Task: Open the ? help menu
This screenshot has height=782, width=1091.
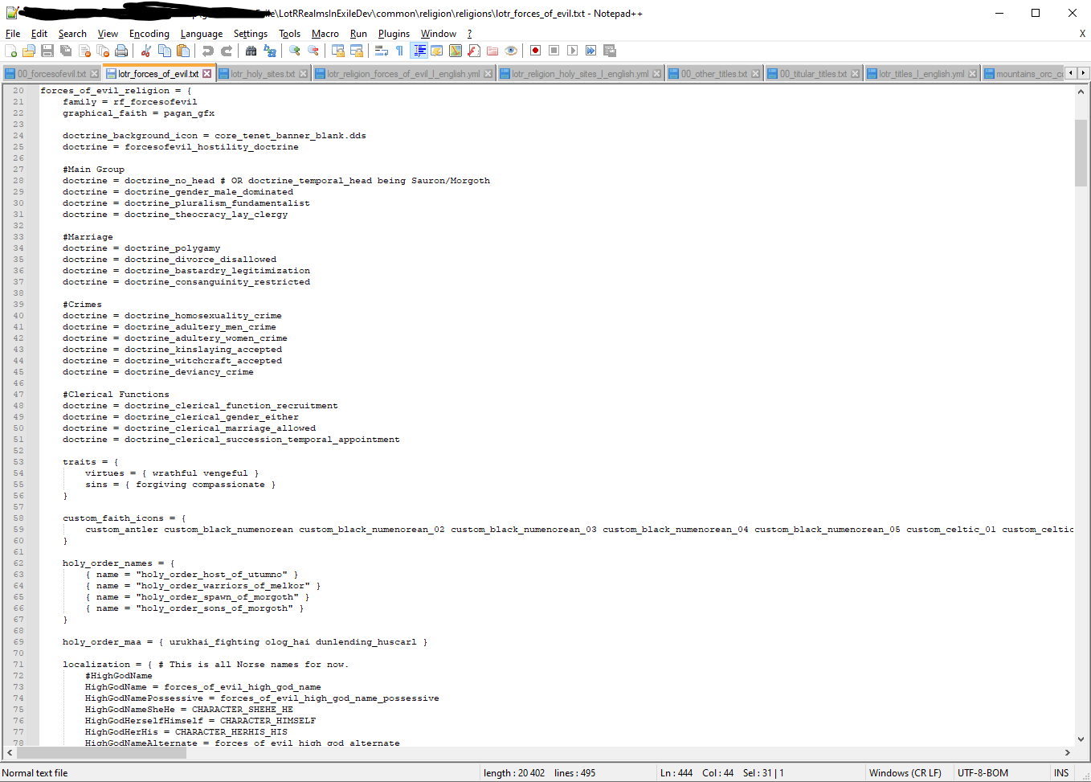Action: pos(469,34)
